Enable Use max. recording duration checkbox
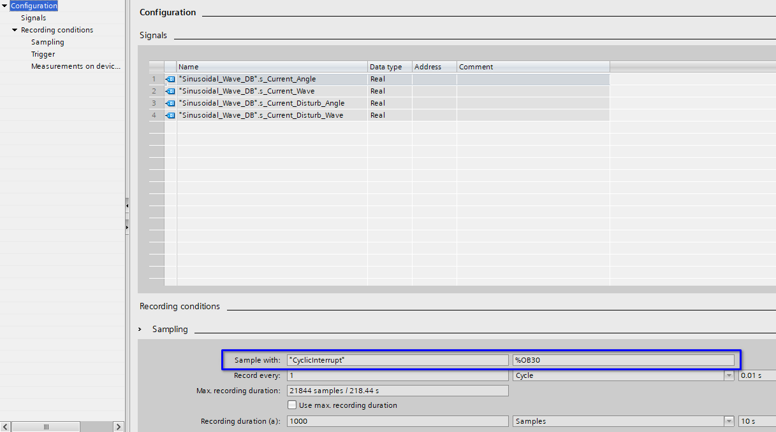Screen dimensions: 776x432 point(292,405)
